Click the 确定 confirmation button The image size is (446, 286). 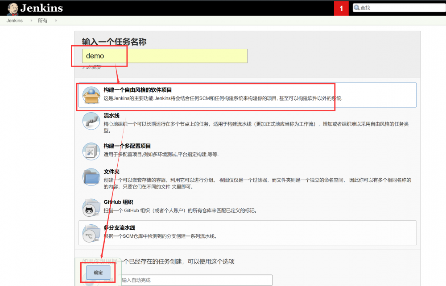98,273
